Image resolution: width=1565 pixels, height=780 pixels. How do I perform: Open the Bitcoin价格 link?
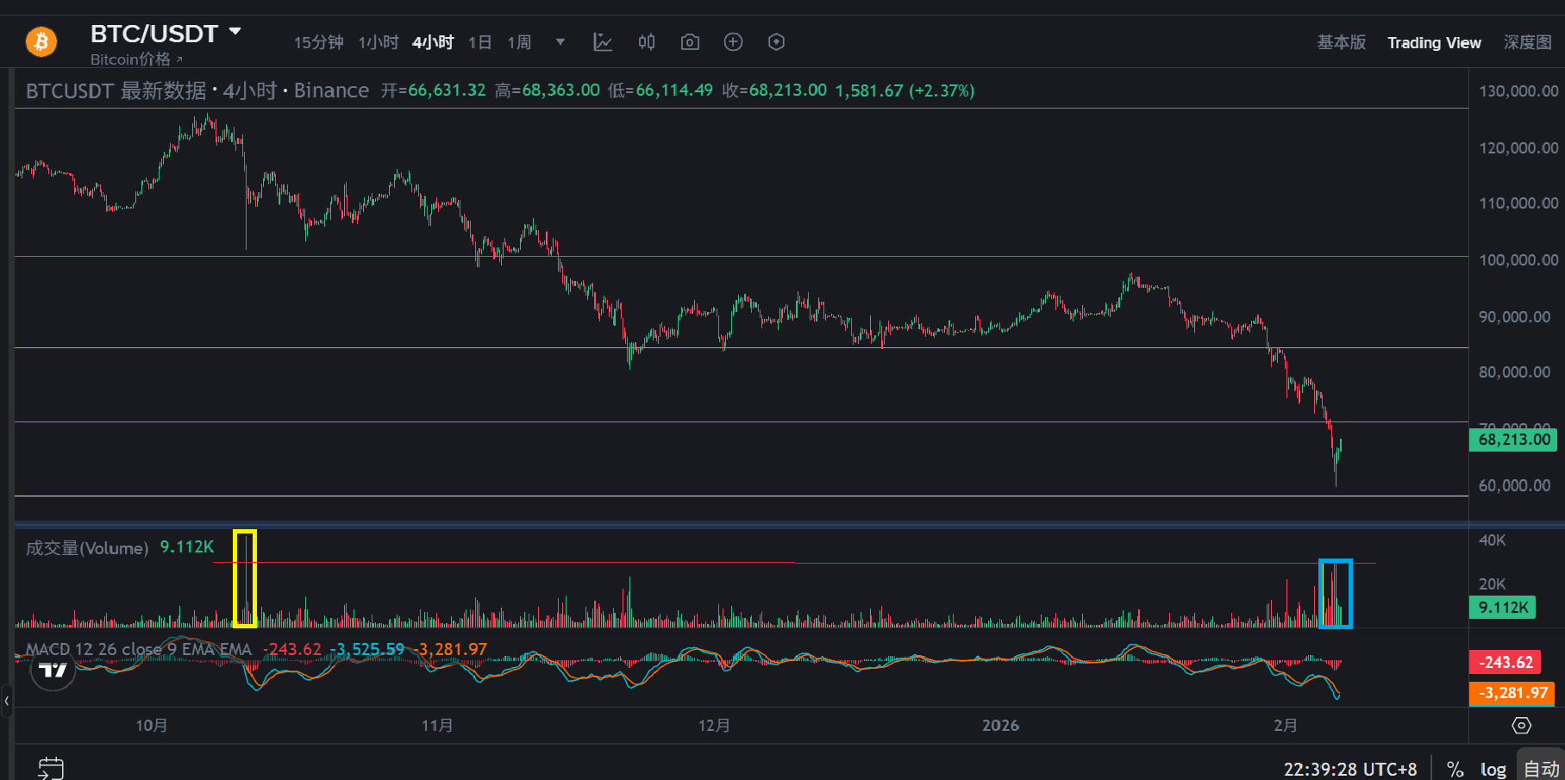[136, 59]
